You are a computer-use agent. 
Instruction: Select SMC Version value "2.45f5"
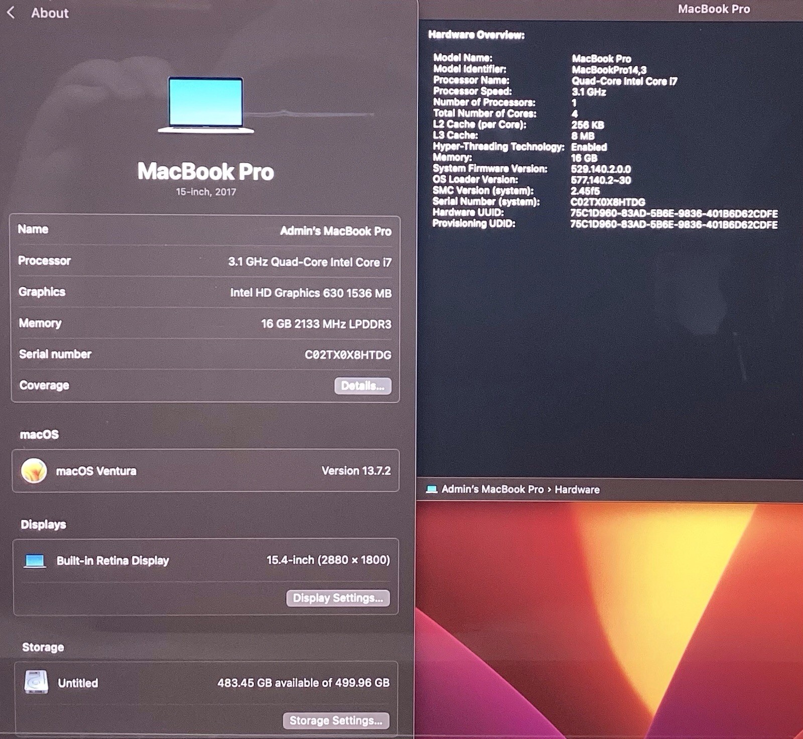(x=586, y=191)
